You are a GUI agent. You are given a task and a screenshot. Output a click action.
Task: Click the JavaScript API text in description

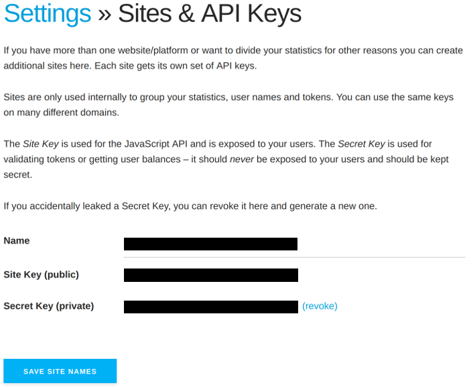178,144
